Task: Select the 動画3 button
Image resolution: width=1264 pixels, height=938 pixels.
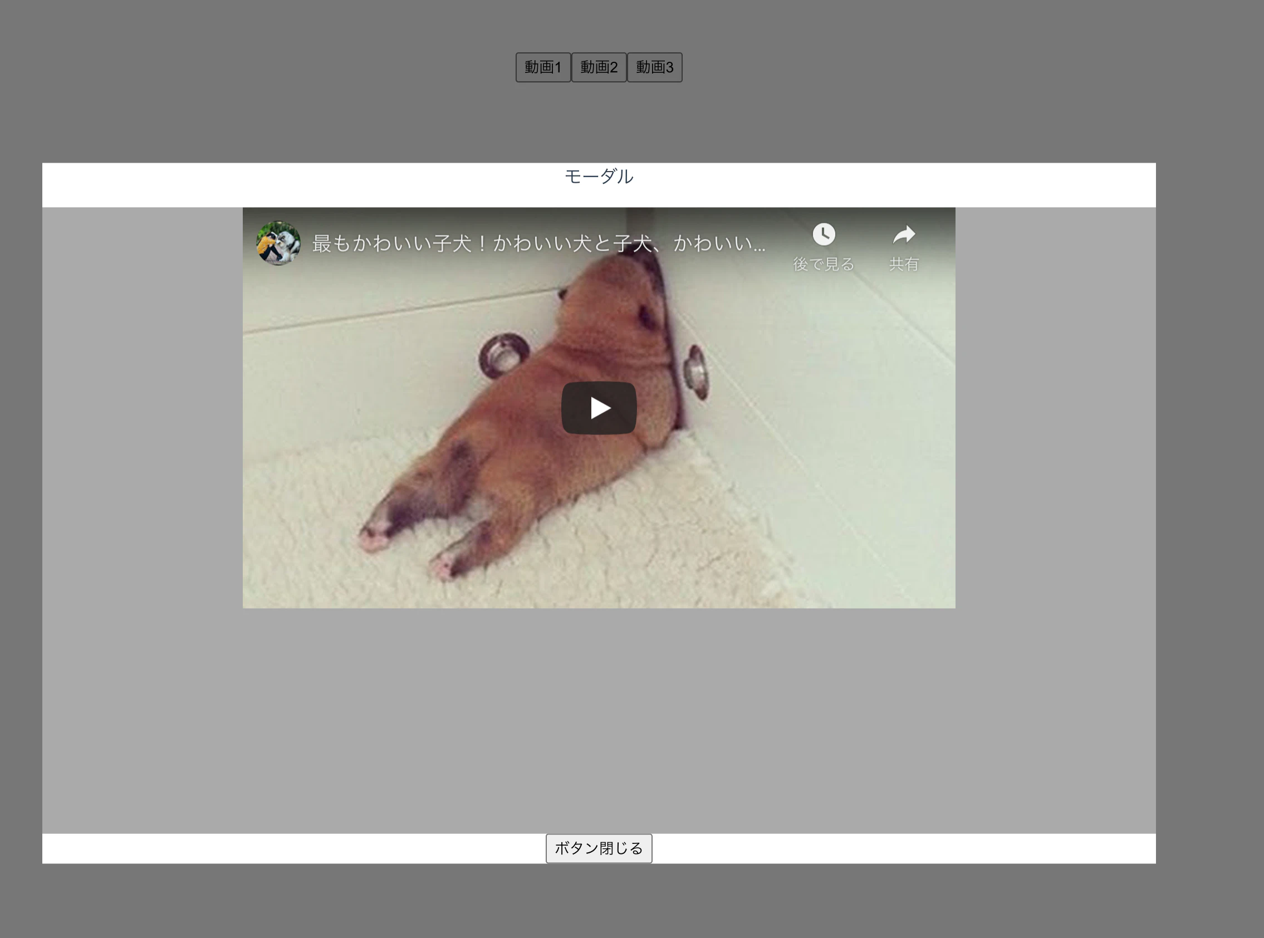Action: [654, 67]
